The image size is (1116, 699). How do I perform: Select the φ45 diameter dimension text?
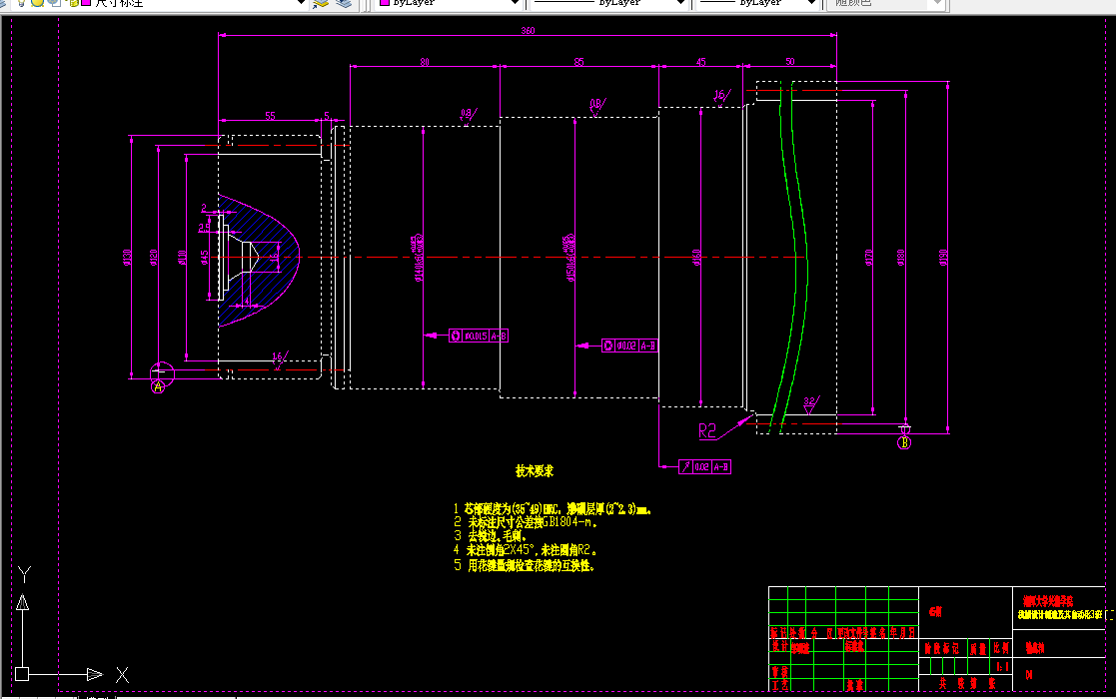pos(205,257)
